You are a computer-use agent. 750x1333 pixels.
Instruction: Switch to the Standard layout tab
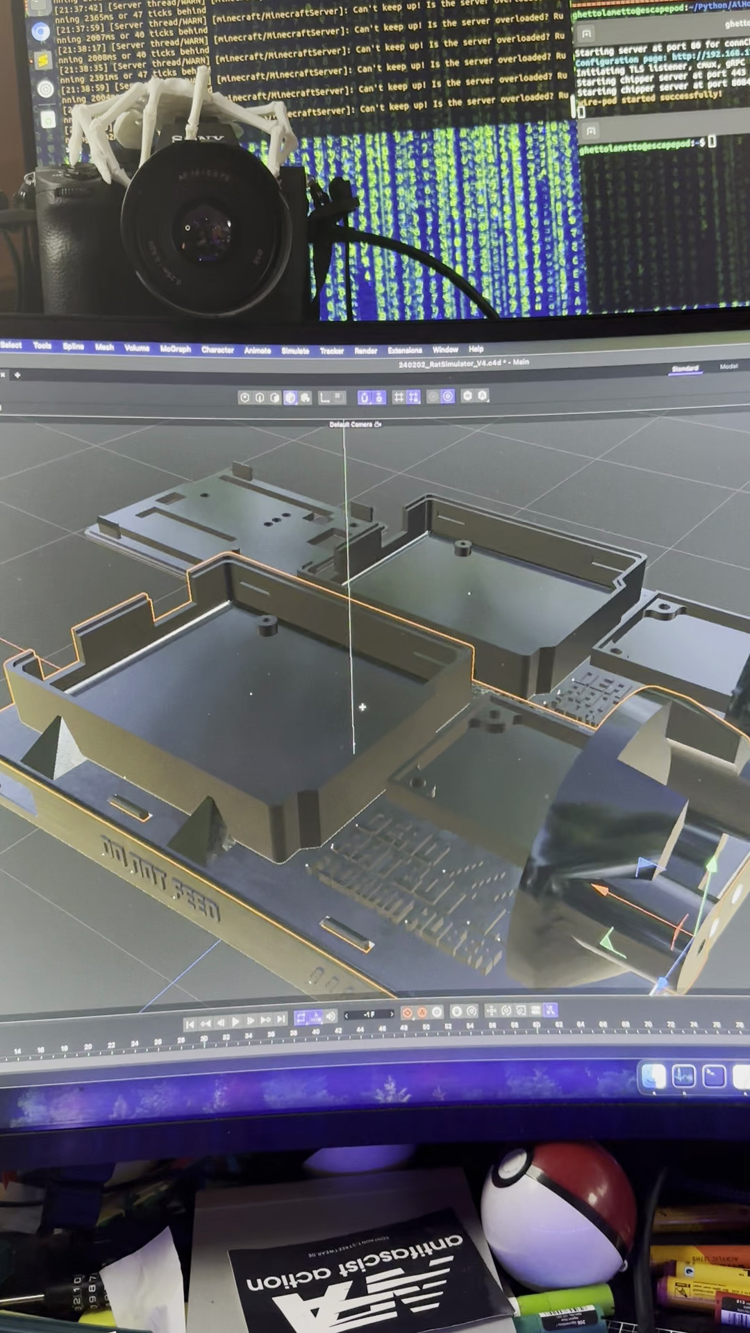pos(685,368)
